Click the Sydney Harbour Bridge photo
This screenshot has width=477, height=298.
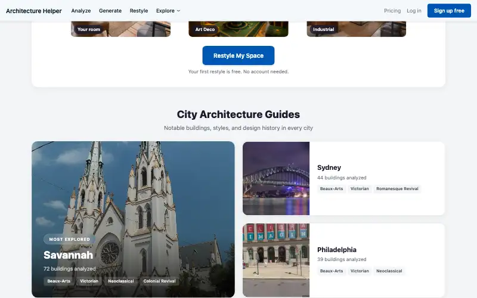coord(276,178)
